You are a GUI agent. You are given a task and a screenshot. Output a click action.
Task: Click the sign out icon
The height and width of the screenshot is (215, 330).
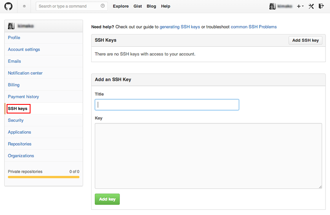pyautogui.click(x=322, y=6)
